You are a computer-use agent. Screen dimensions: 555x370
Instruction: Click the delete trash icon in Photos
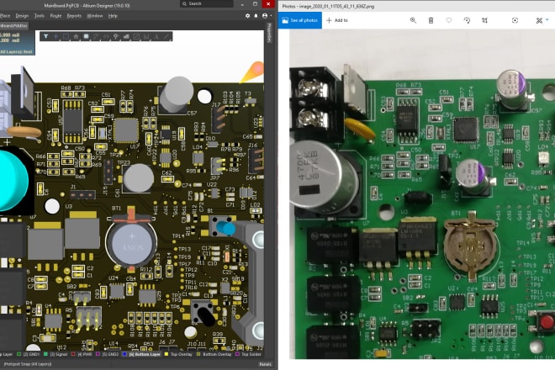pos(431,20)
